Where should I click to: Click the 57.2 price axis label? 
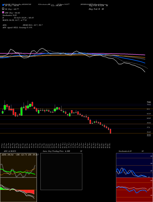(148, 127)
